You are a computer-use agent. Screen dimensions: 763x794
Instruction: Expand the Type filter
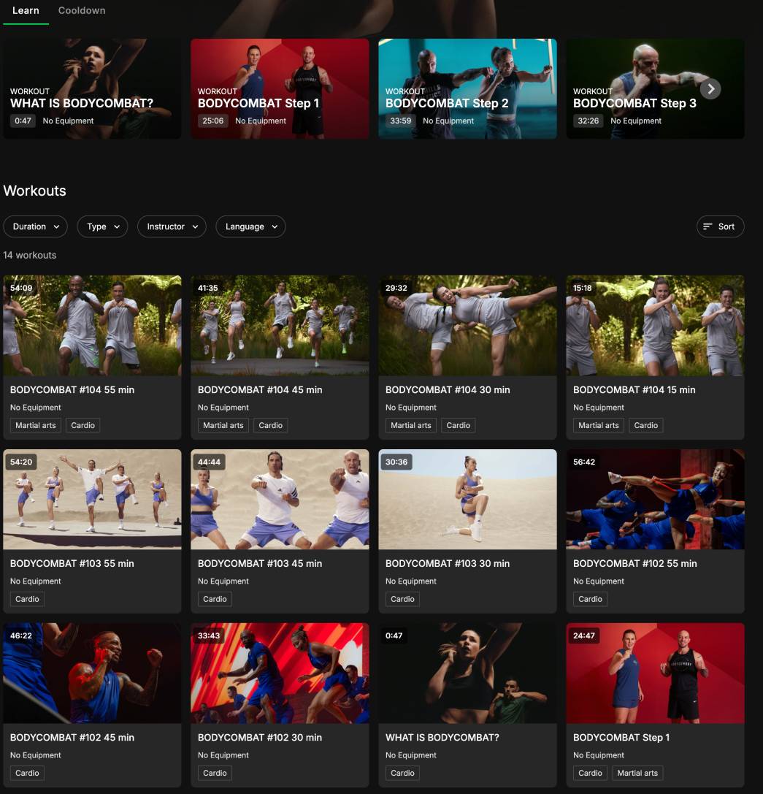pyautogui.click(x=101, y=226)
